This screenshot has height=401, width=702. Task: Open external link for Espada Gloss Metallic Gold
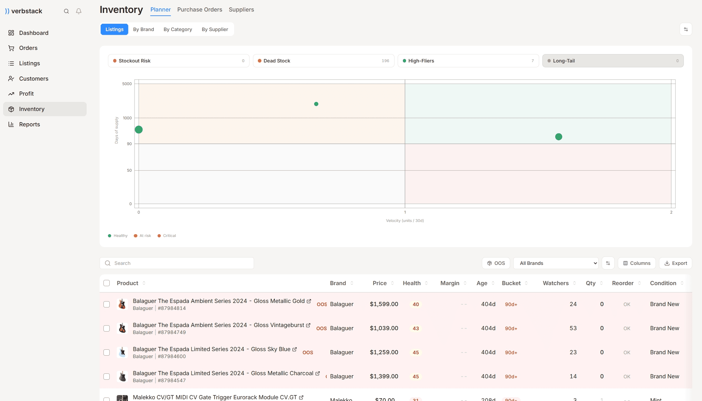[309, 301]
